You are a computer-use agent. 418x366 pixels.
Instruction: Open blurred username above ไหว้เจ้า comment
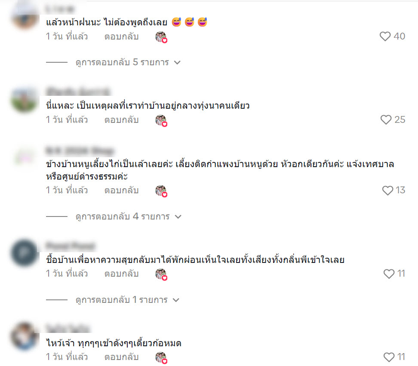[x=68, y=328]
